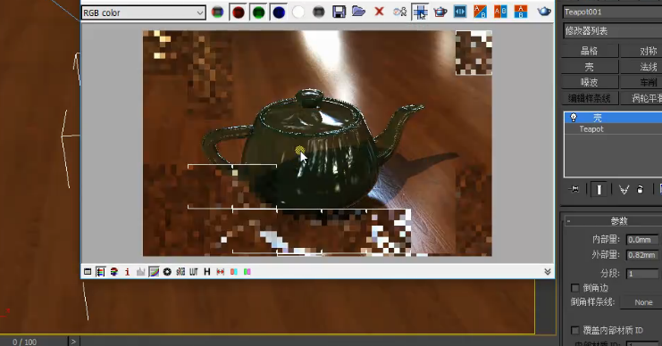Viewport: 662px width, 346px height.
Task: Click the red teapot link-to-max icon
Action: [x=440, y=12]
